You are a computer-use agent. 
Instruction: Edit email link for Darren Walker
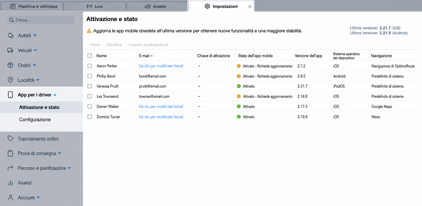(x=161, y=106)
